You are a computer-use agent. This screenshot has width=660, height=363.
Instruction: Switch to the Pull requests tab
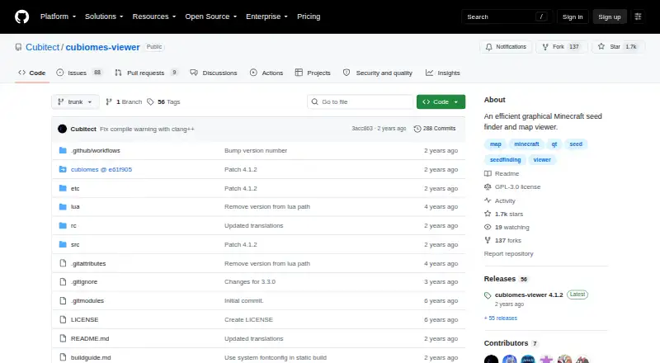146,73
